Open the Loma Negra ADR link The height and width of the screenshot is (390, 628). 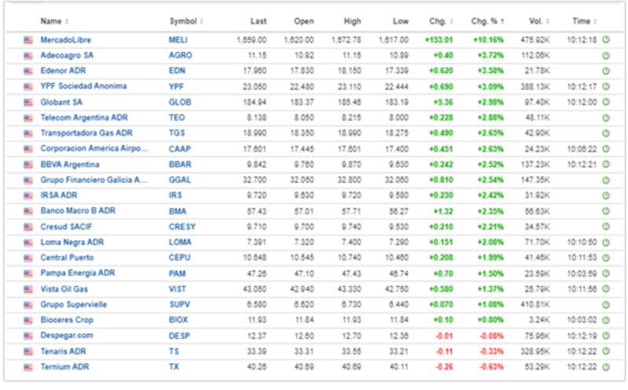click(x=72, y=242)
